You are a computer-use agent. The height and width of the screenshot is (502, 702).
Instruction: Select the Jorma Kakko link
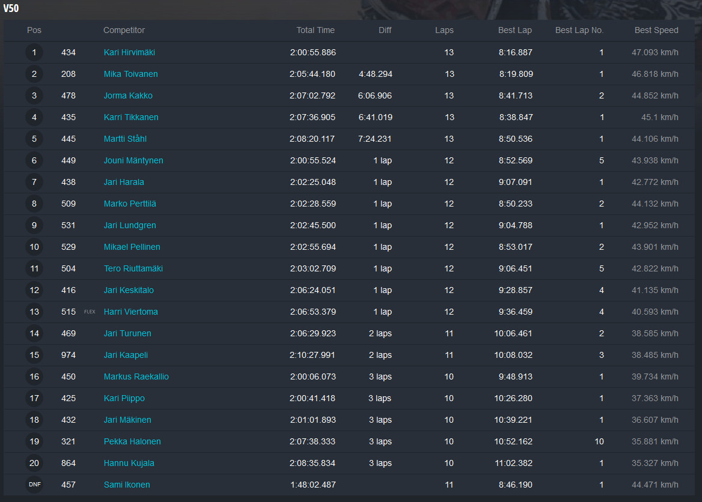click(128, 95)
